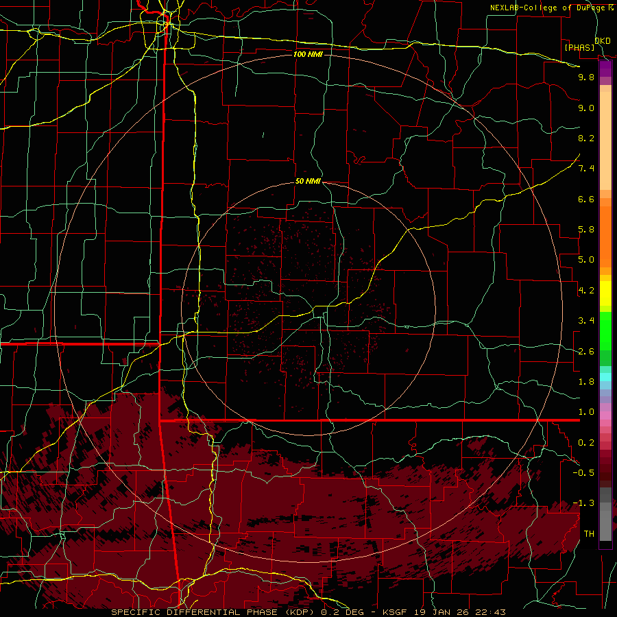Click the 100 NMI range ring label

[308, 54]
